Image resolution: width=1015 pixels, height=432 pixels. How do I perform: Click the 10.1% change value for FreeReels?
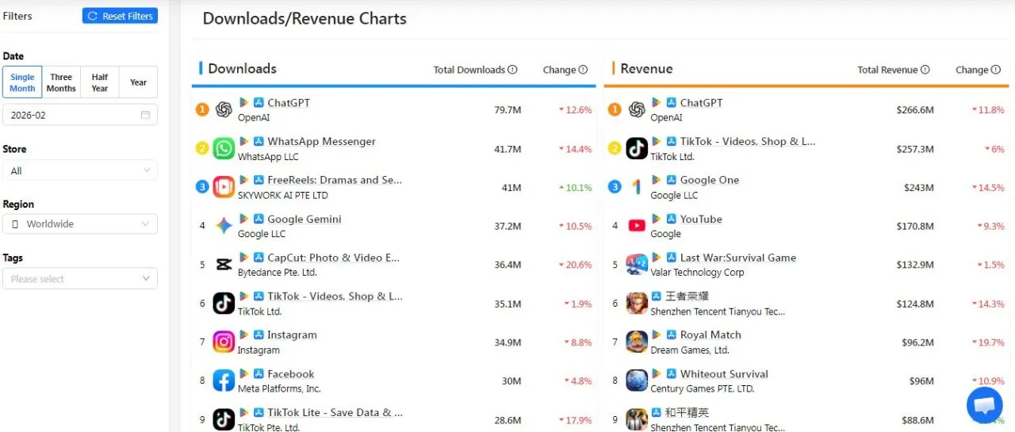(x=574, y=187)
